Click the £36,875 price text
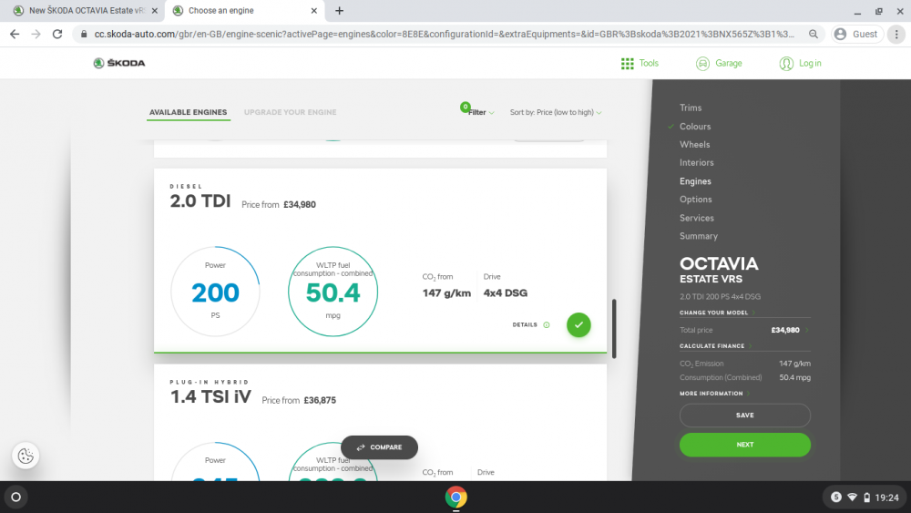The width and height of the screenshot is (911, 513). (x=320, y=400)
